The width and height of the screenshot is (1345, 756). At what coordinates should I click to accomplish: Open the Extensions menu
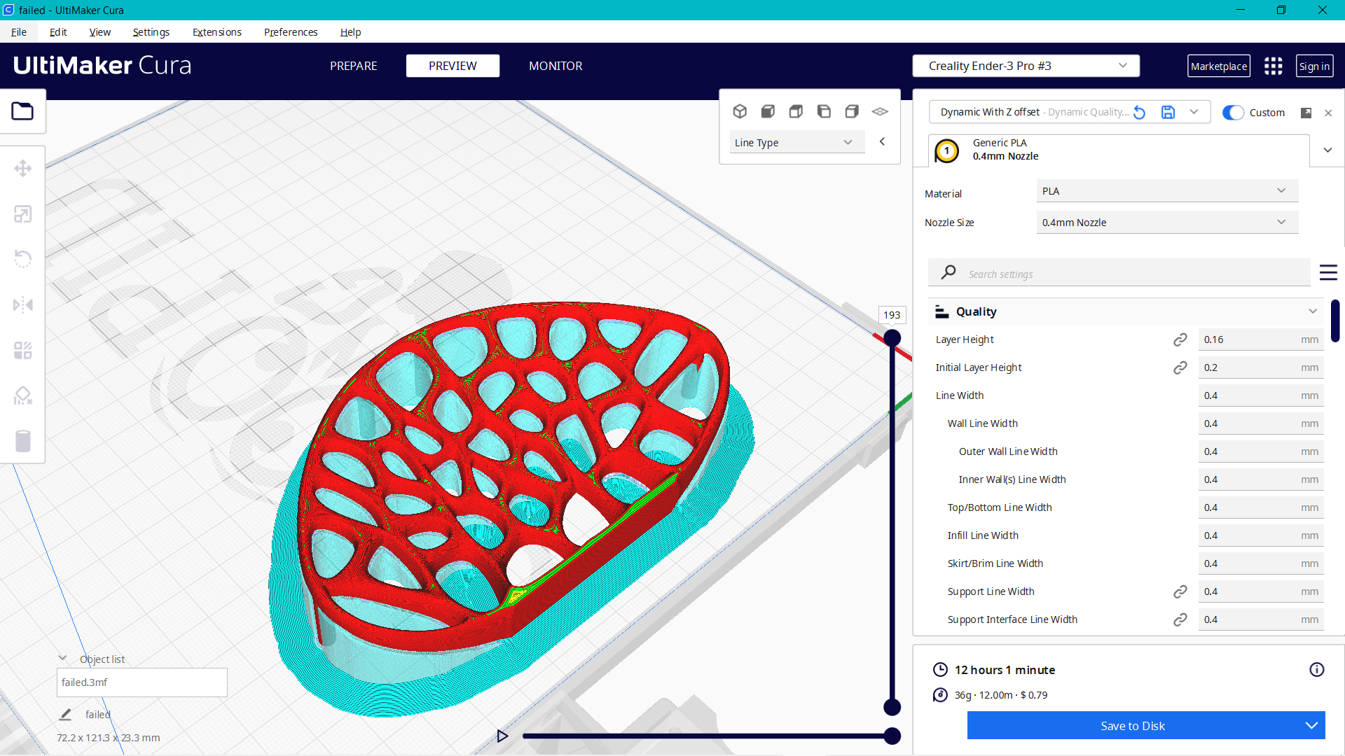216,32
